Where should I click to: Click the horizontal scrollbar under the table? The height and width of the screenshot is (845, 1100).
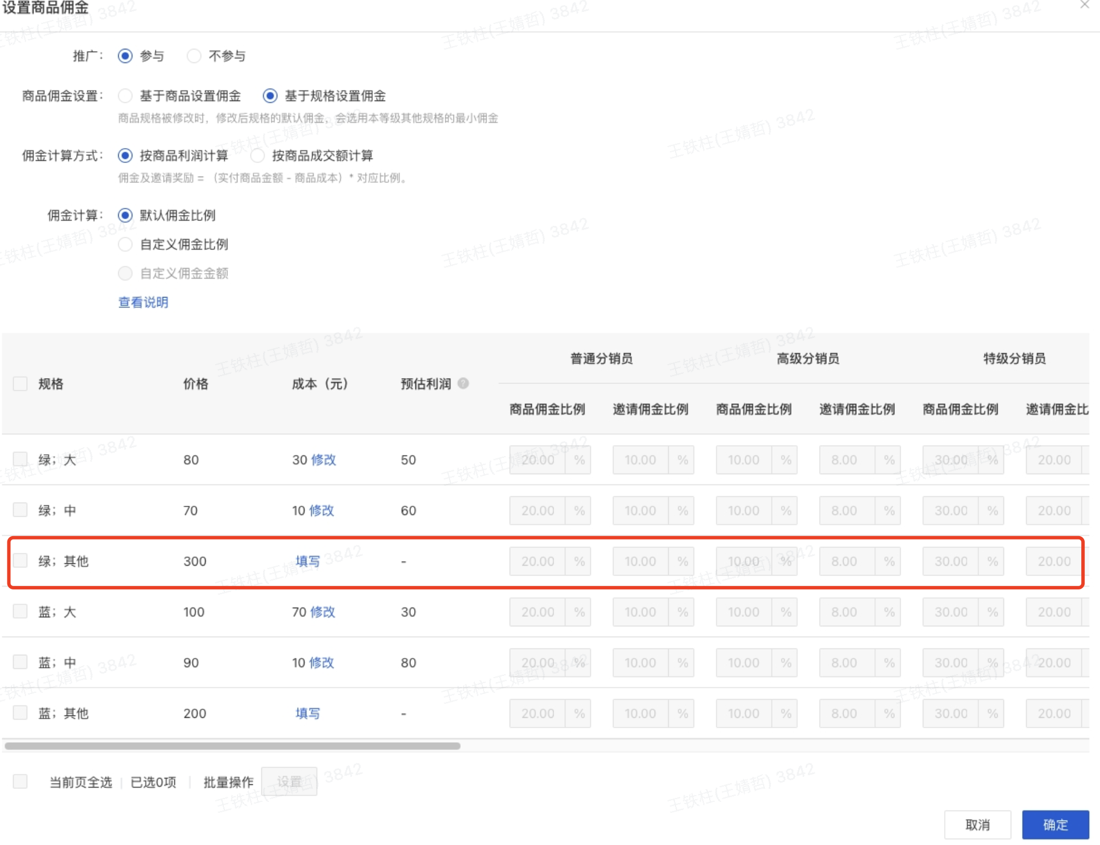point(232,746)
